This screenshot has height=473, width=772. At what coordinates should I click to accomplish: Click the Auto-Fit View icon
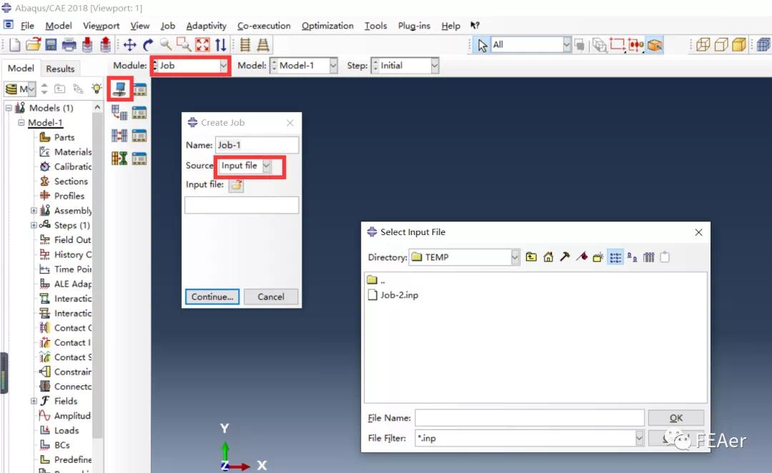pos(202,45)
